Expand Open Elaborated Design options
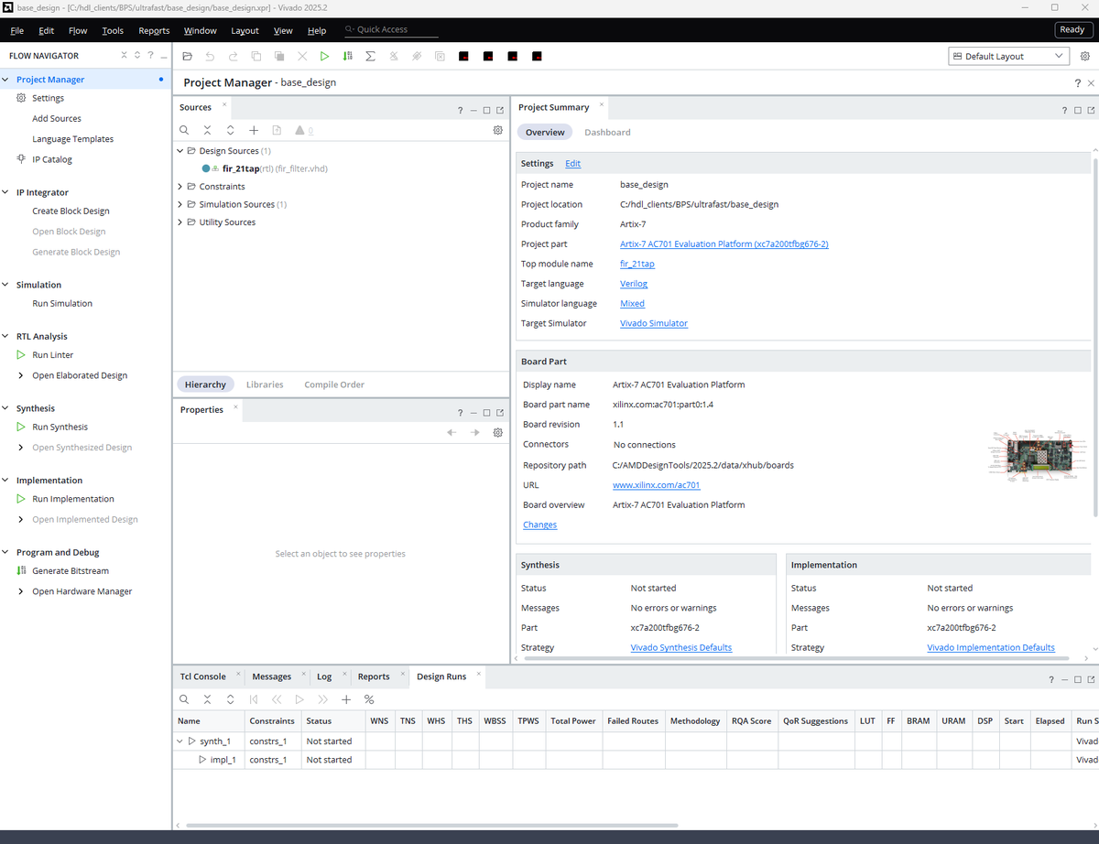Screen dimensions: 1099x844 pos(22,375)
